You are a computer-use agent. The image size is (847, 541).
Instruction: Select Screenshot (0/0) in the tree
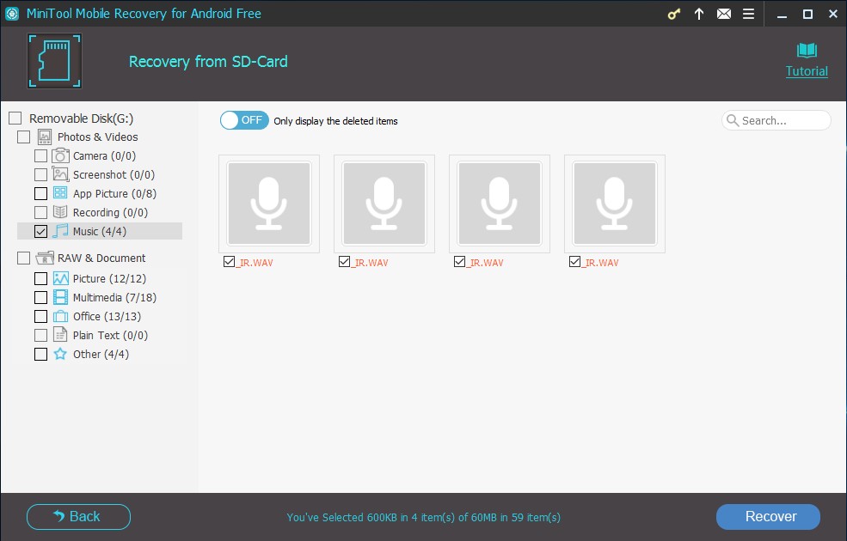114,175
